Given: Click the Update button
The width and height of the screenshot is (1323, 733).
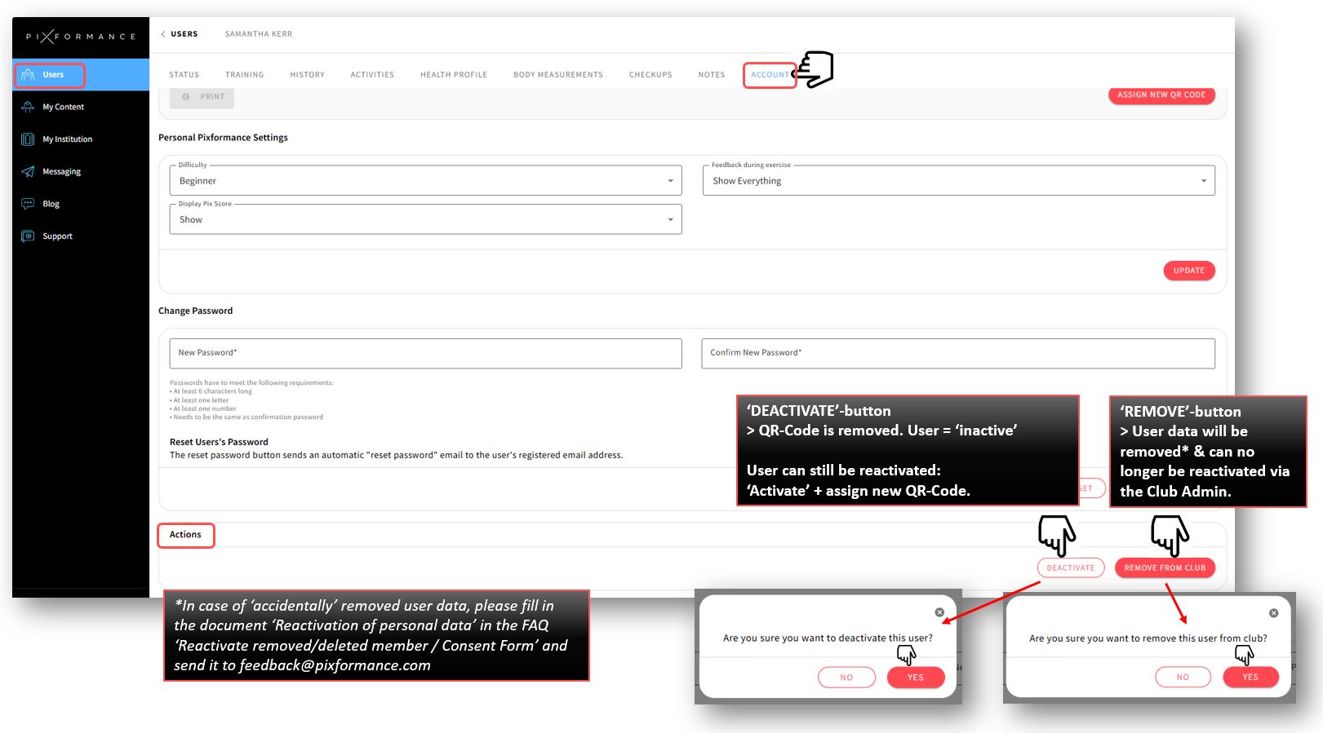Looking at the screenshot, I should (1188, 271).
